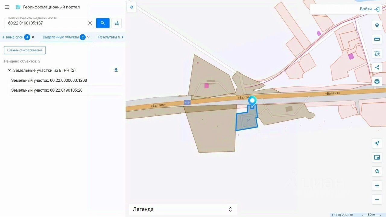Open search filter settings icon
Viewport: 386px width, 217px height.
click(x=117, y=23)
